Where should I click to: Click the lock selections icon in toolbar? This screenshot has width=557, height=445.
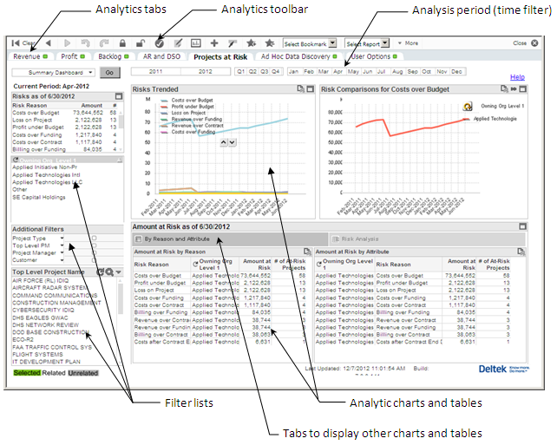click(124, 43)
